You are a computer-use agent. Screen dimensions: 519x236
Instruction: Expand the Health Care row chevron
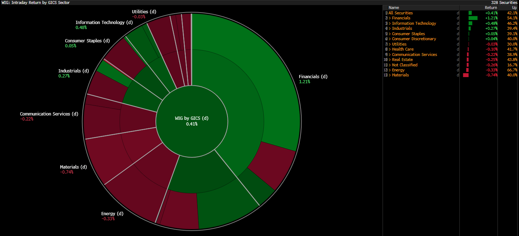point(389,49)
